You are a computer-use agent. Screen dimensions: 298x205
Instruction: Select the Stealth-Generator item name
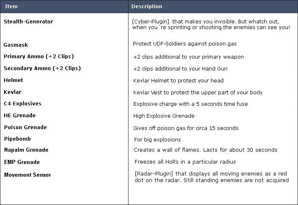pos(28,22)
